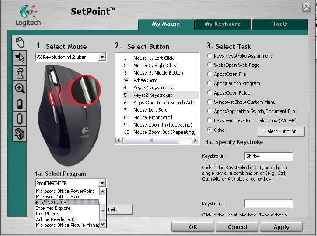The image size is (317, 236).
Task: Select the Apps:Launch Program radio option
Action: [x=210, y=83]
